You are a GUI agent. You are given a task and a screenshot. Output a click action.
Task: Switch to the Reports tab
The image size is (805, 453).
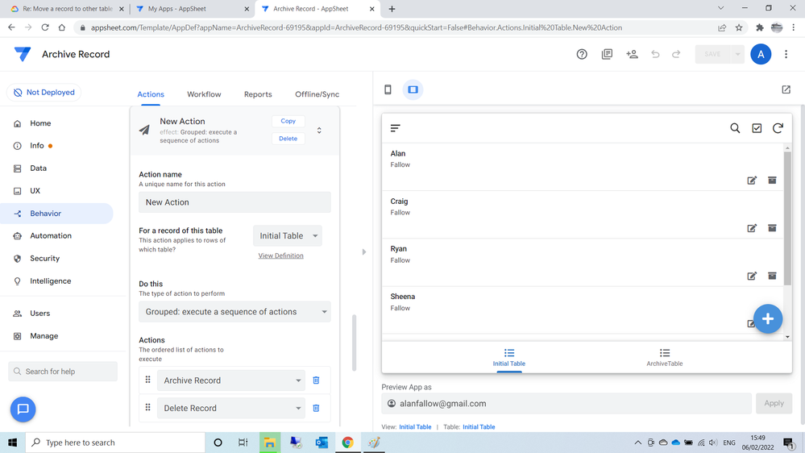pyautogui.click(x=258, y=94)
